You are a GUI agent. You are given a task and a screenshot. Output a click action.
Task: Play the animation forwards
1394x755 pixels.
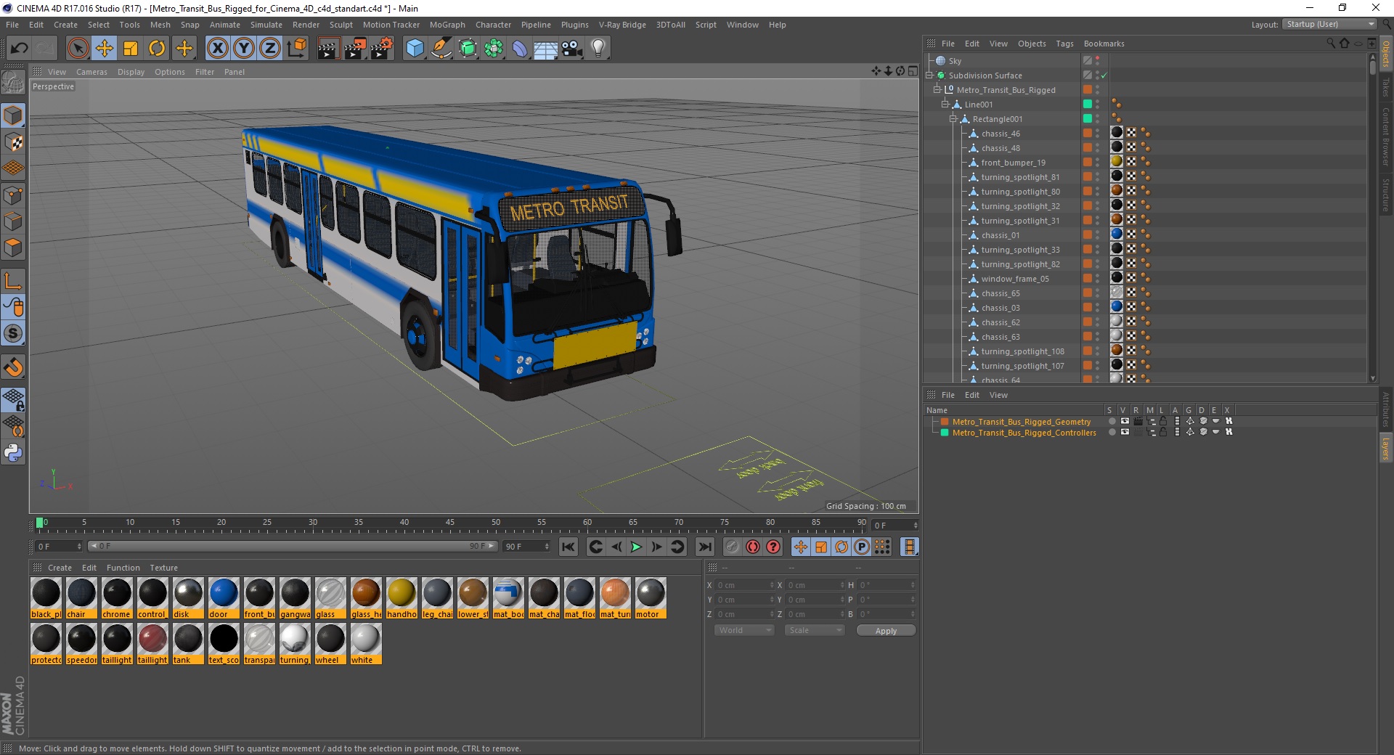pos(636,547)
